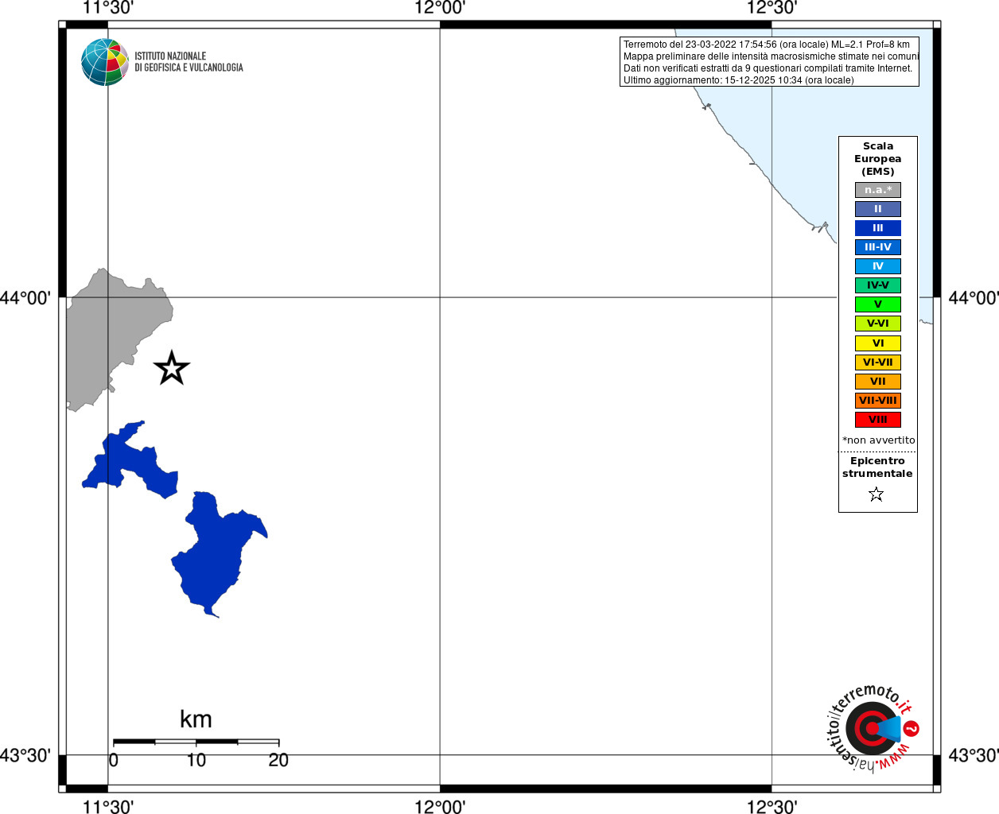The height and width of the screenshot is (814, 999).
Task: Click the '*non avvertito' legend note
Action: (879, 440)
